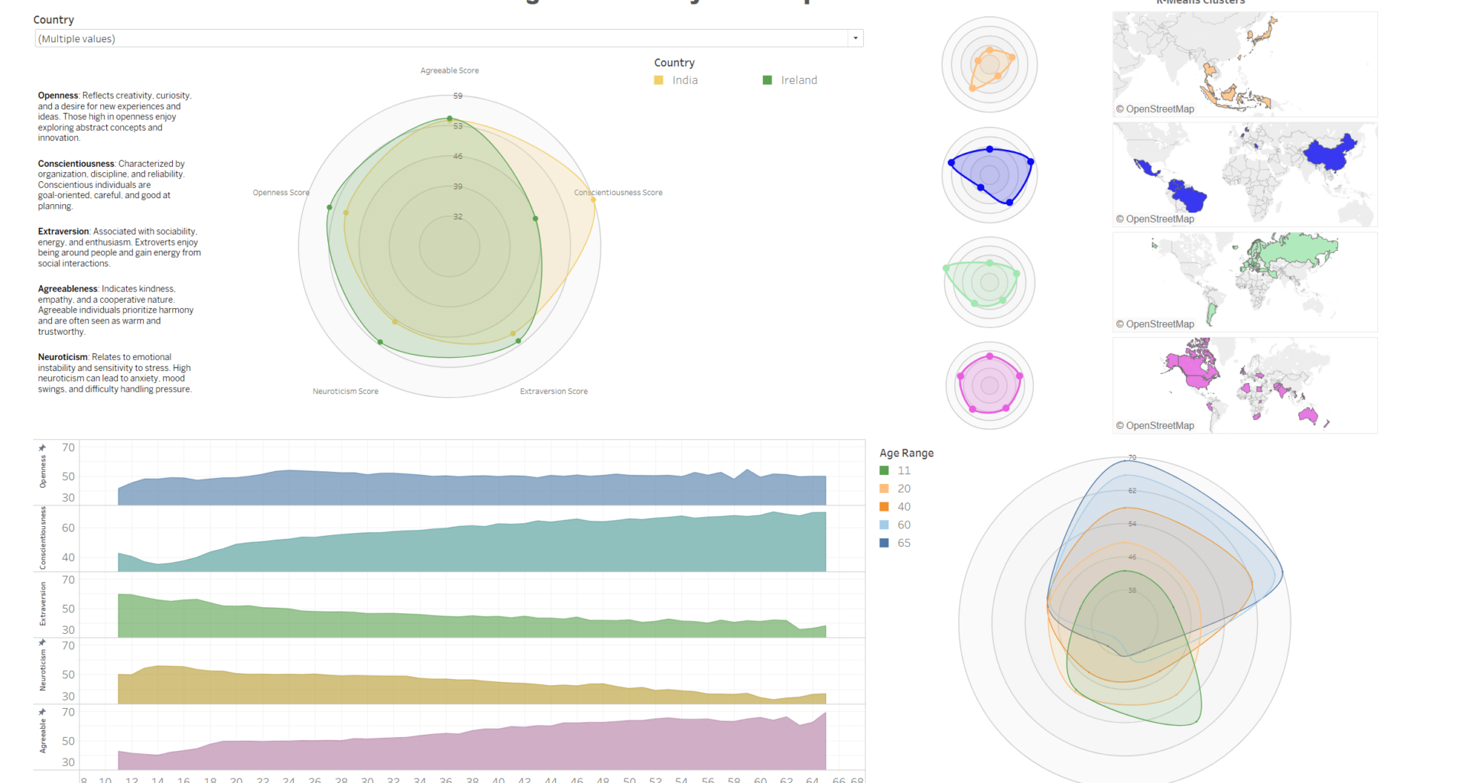Select the orange cluster radar thumbnail
This screenshot has width=1468, height=783.
[989, 65]
